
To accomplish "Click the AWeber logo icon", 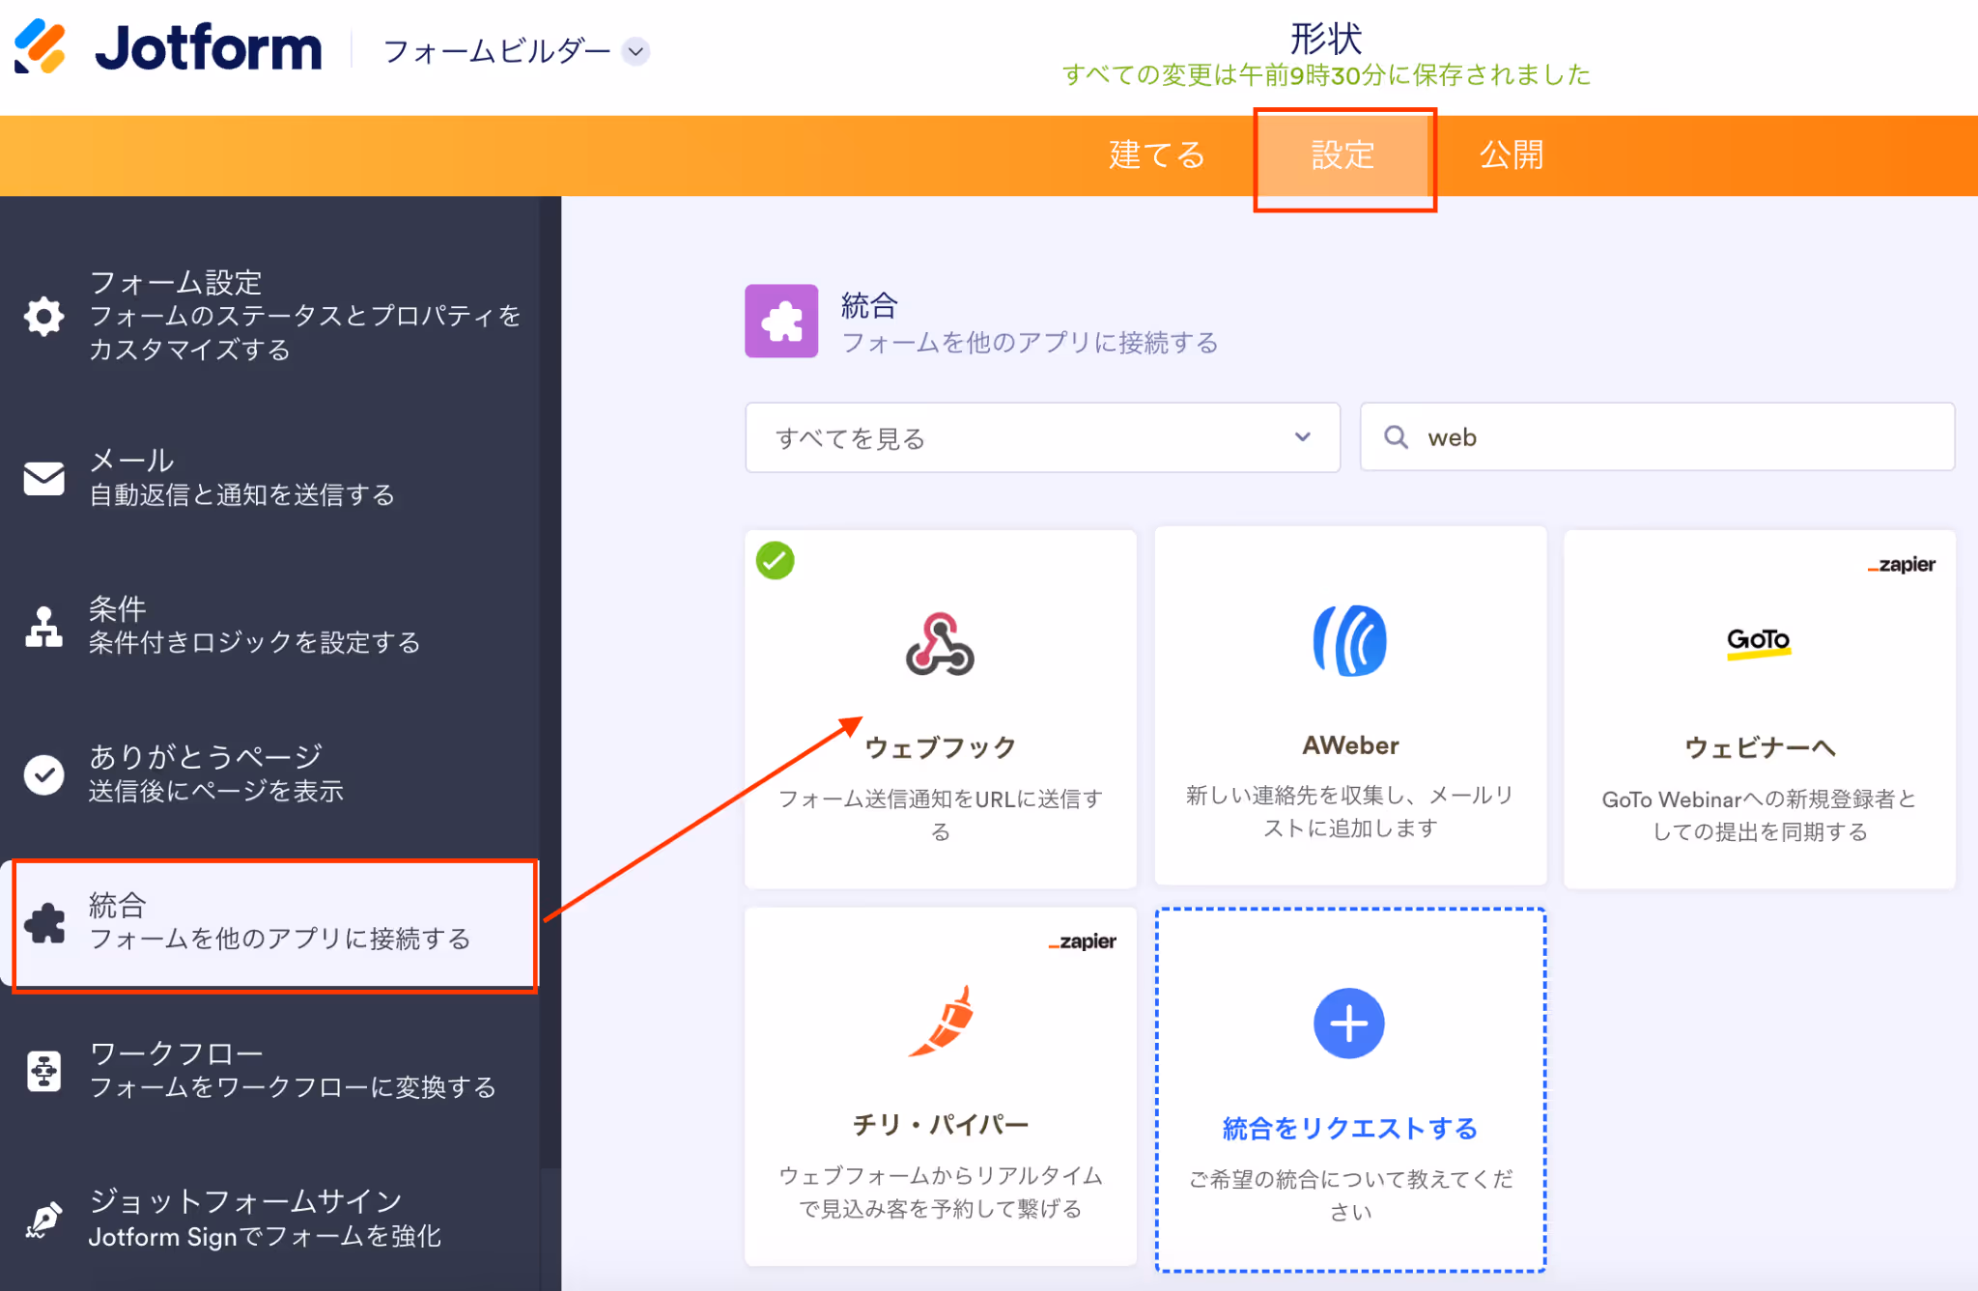I will pos(1349,641).
